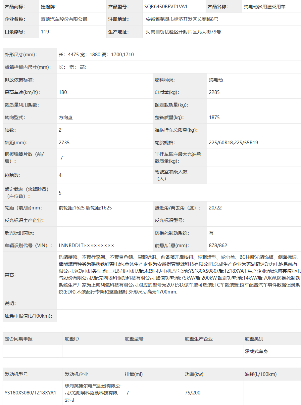Click product name 纯电动多用途乘用车
Image resolution: width=301 pixels, height=405 pixels.
pyautogui.click(x=264, y=7)
